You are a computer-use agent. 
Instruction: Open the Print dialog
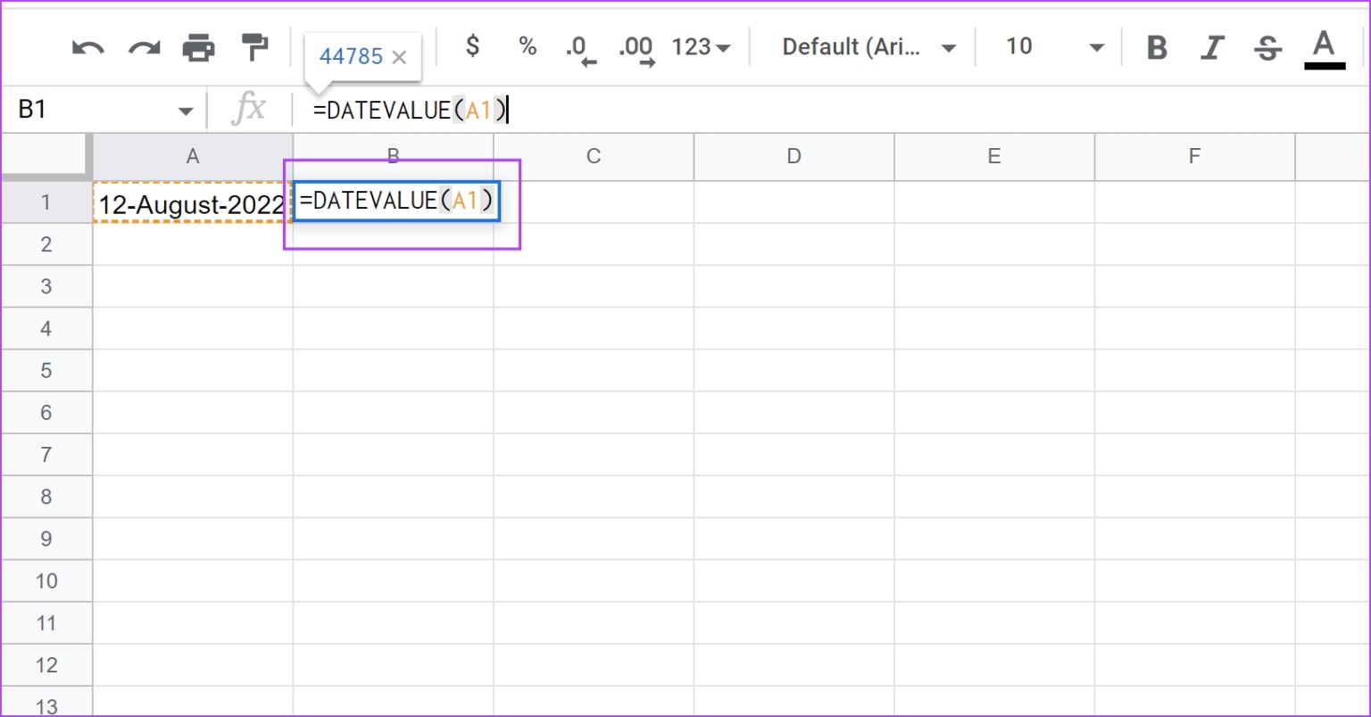(199, 48)
